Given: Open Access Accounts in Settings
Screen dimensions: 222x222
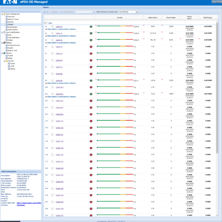Looking at the screenshot, I should pos(14,45).
